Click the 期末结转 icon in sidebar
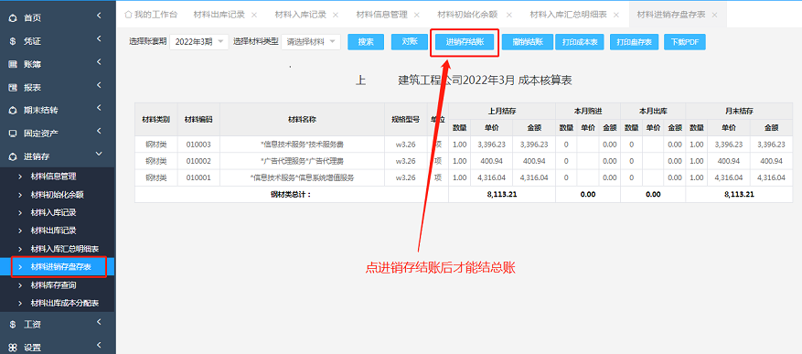This screenshot has width=802, height=354. pyautogui.click(x=13, y=110)
